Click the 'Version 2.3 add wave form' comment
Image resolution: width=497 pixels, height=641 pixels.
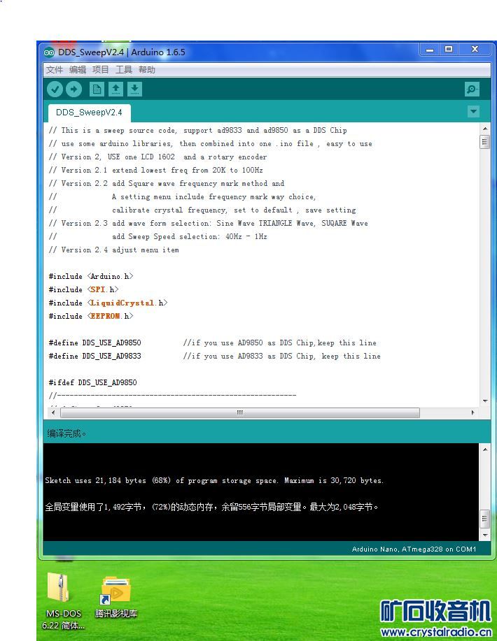[208, 223]
